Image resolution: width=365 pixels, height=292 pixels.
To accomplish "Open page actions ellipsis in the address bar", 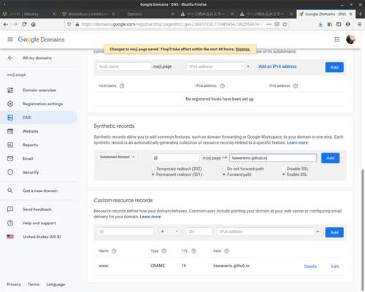I will pyautogui.click(x=269, y=24).
